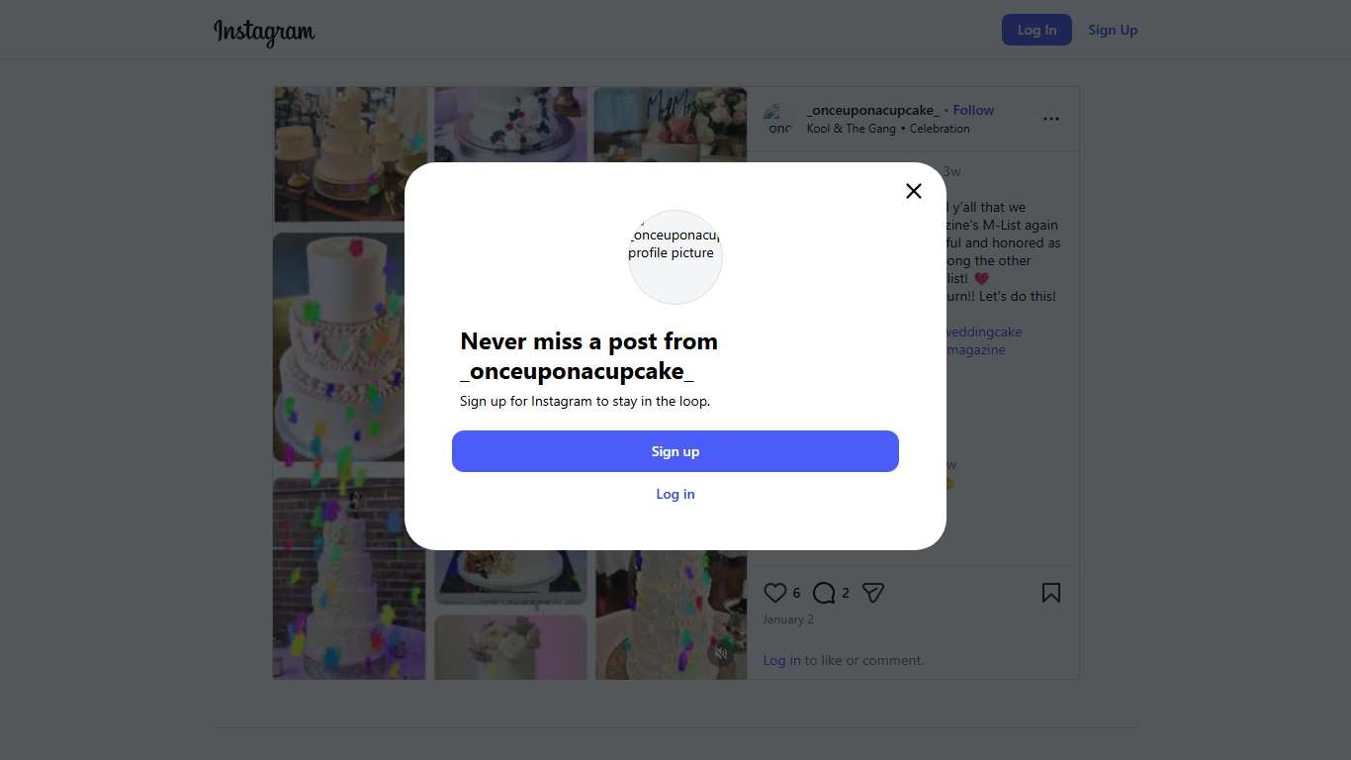The height and width of the screenshot is (760, 1351).
Task: Click Log in to like or comment
Action: tap(781, 660)
